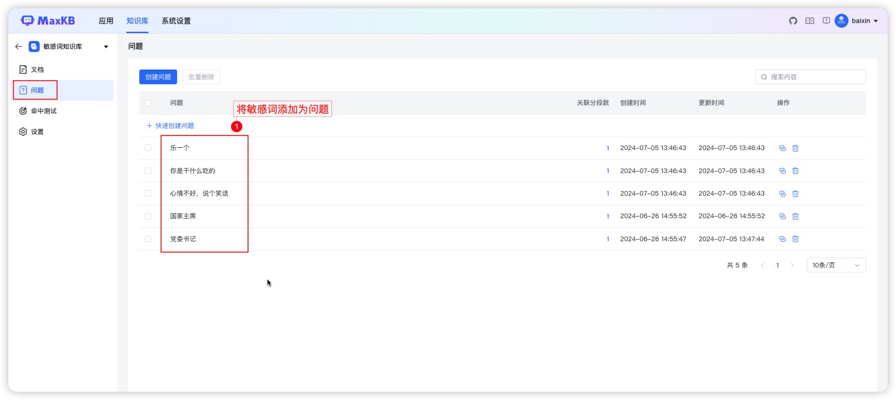Click the 创建问题 button
Viewport: 896px width, 400px height.
pyautogui.click(x=158, y=77)
